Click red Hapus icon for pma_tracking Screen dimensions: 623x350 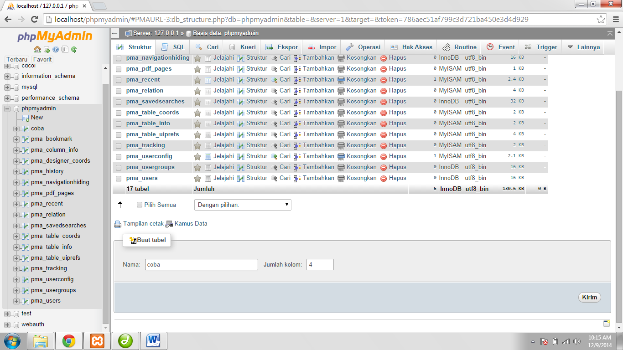384,145
